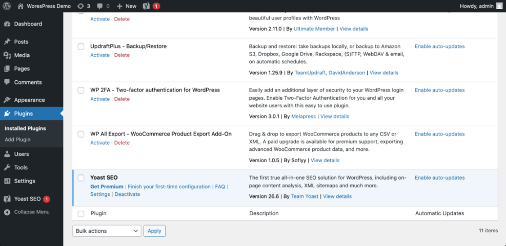Delete the WP All Export add-on
Screen dimensions: 506x246
pos(122,143)
